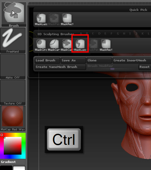The width and height of the screenshot is (151, 170).
Task: Choose the MatCap Red Wax material
Action: pyautogui.click(x=13, y=118)
